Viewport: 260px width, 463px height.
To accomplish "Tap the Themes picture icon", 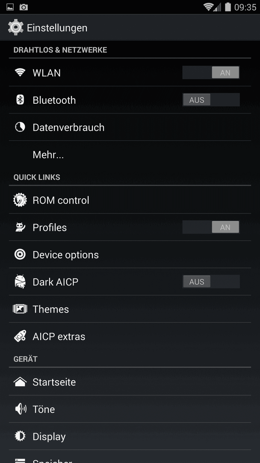I will 20,309.
